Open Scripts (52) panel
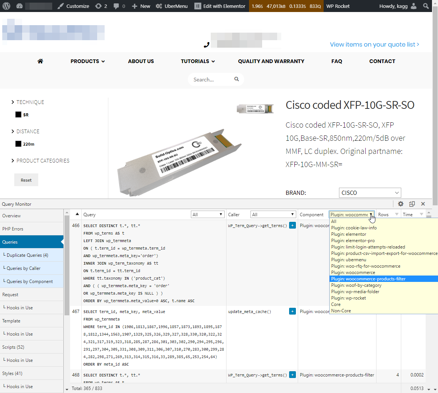 point(31,347)
